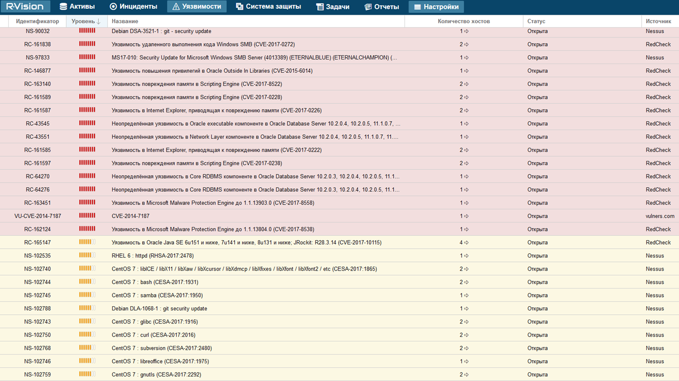Open host arrow in RC-64276 row
Viewport: 679px width, 381px height.
(466, 190)
